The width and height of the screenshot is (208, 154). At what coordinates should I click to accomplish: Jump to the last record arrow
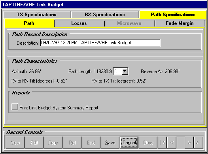pyautogui.click(x=199, y=143)
